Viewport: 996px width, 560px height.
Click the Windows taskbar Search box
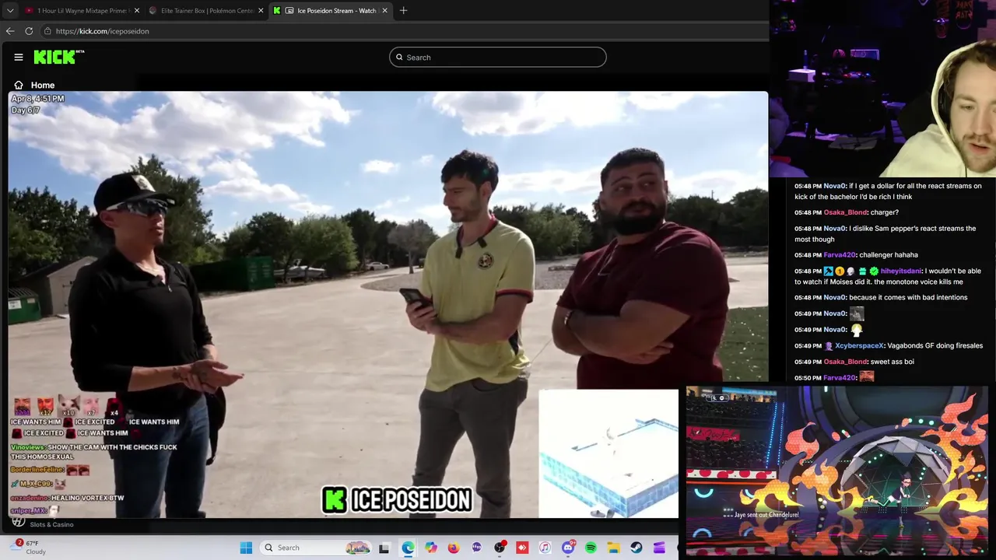tap(315, 548)
